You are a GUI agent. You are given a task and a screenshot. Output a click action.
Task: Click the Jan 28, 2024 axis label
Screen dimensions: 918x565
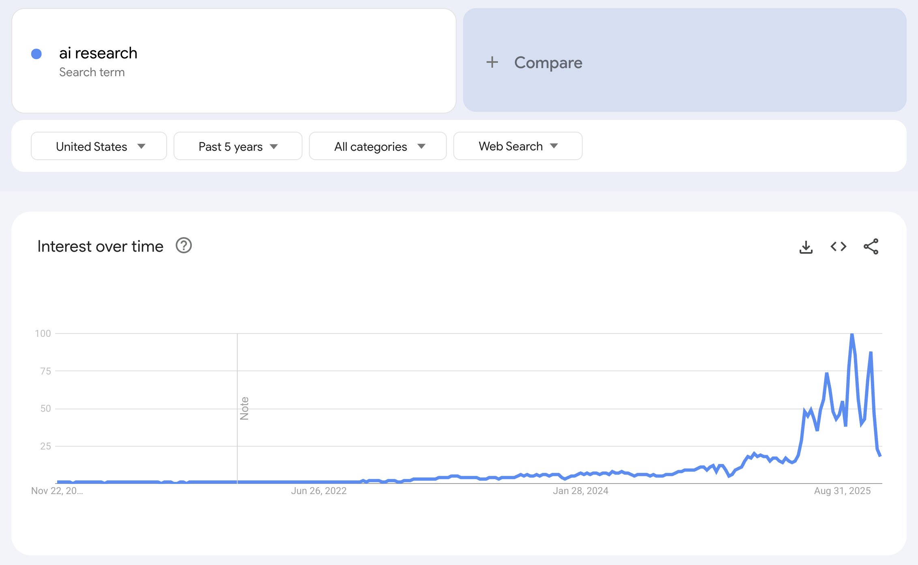[580, 491]
